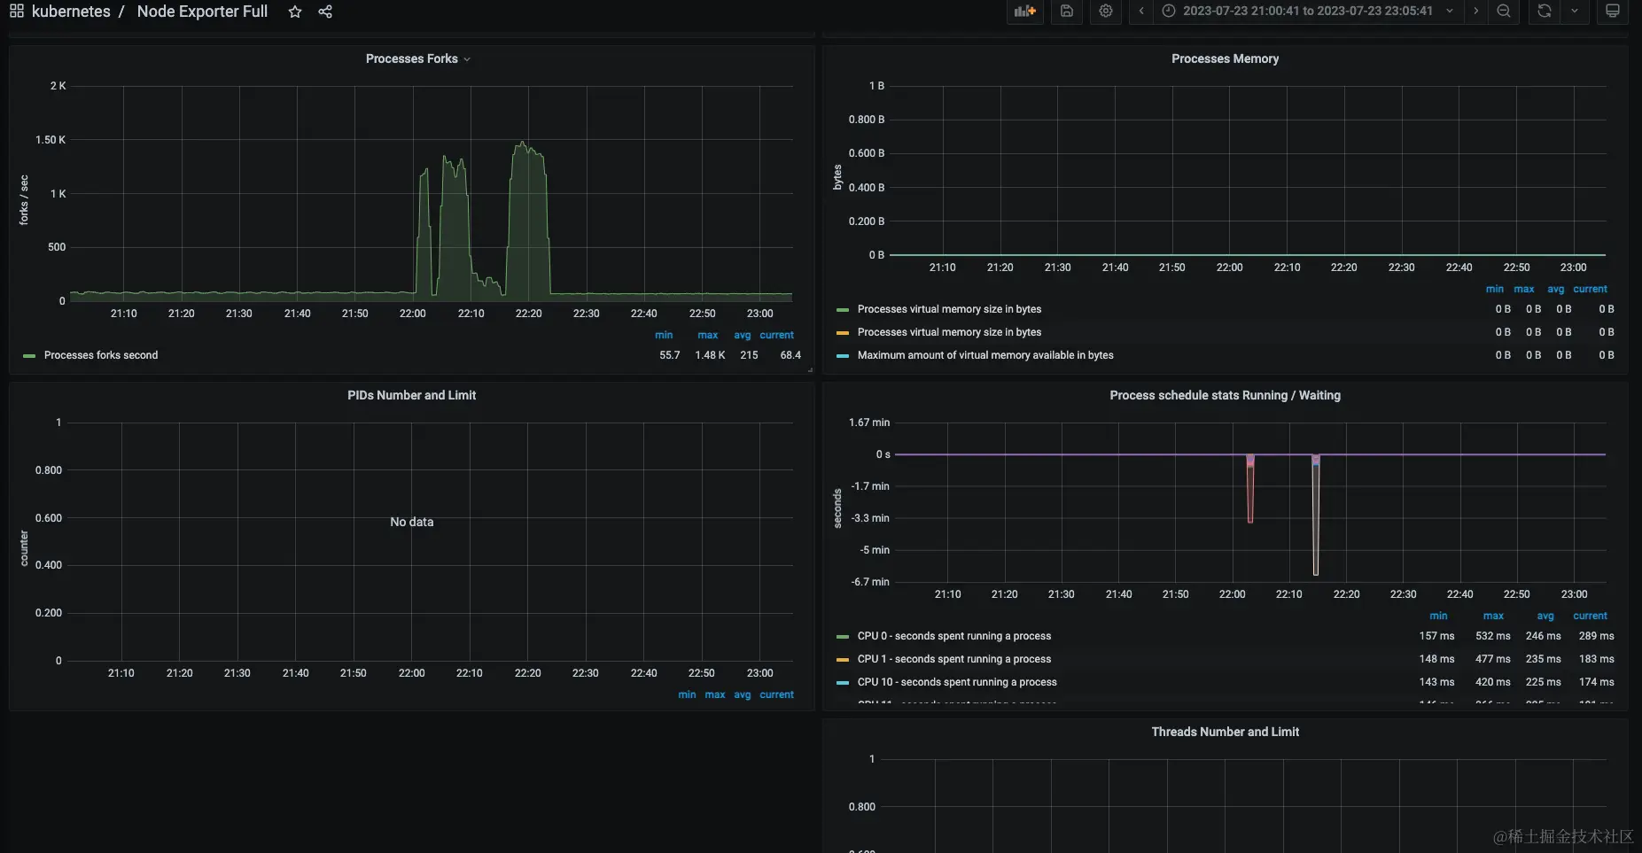Star the Node Exporter Full dashboard
This screenshot has width=1642, height=853.
point(295,12)
